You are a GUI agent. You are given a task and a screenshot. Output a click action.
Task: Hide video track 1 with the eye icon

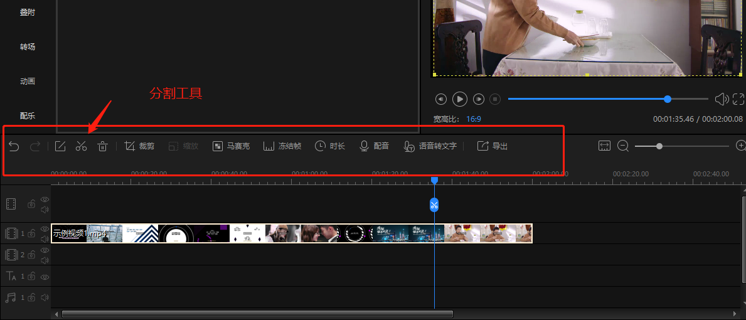pos(45,229)
